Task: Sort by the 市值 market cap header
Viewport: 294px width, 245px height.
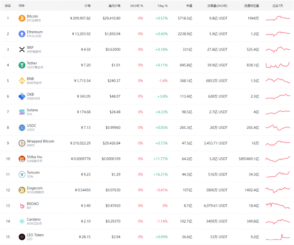Action: [x=189, y=6]
